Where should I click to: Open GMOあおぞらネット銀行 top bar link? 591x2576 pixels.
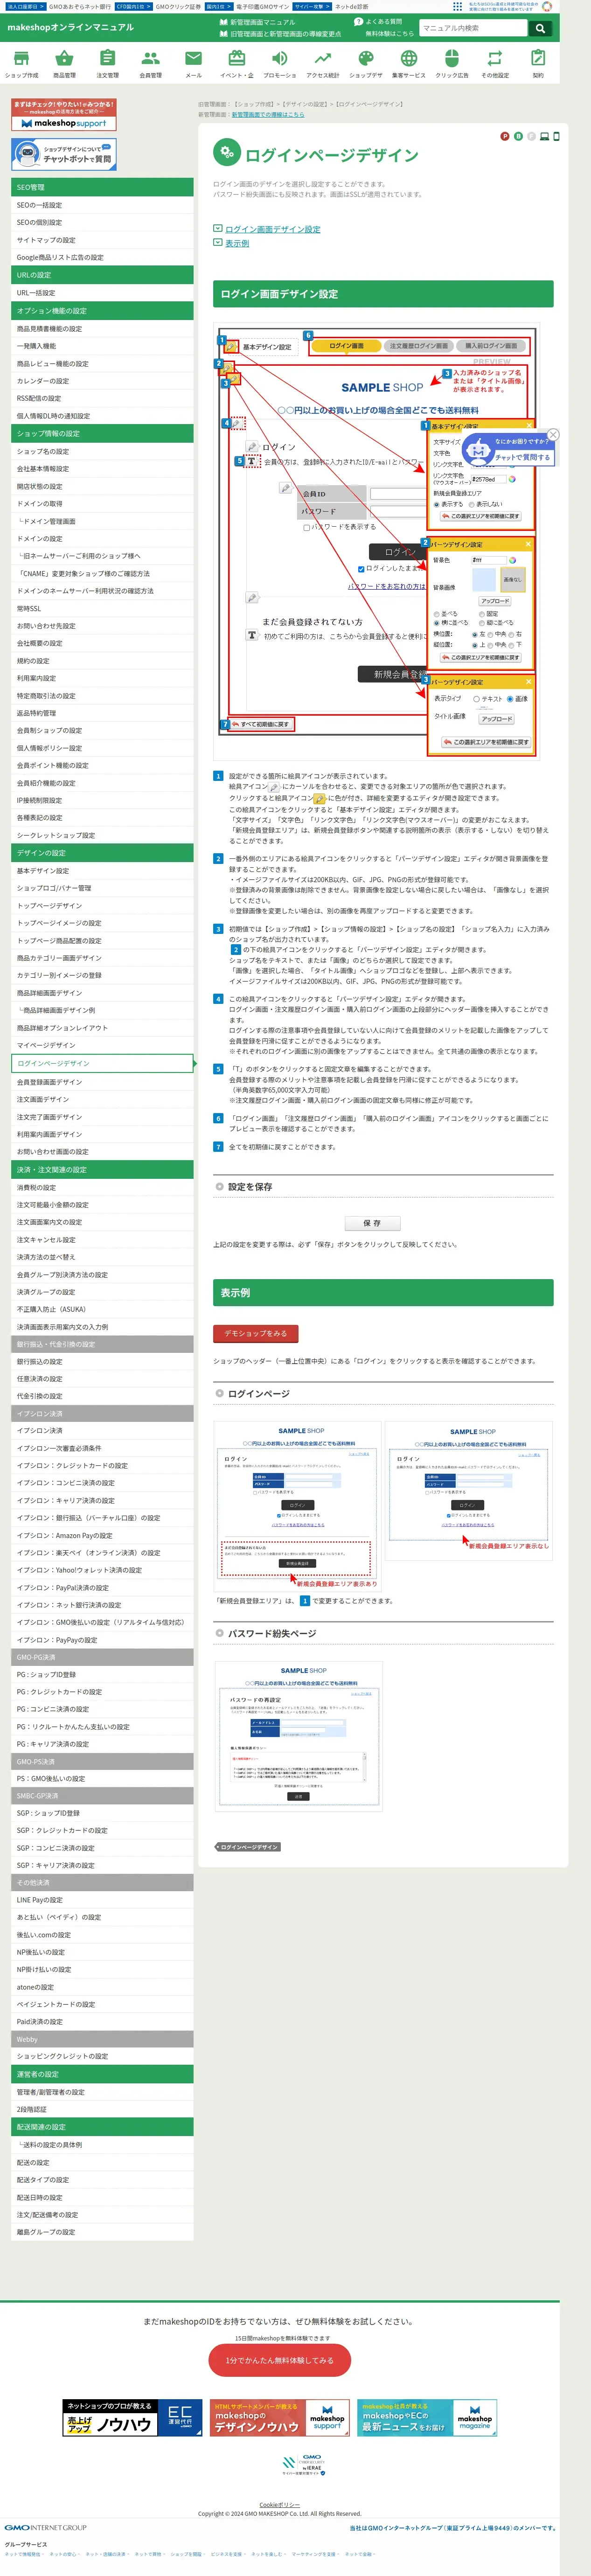coord(80,6)
